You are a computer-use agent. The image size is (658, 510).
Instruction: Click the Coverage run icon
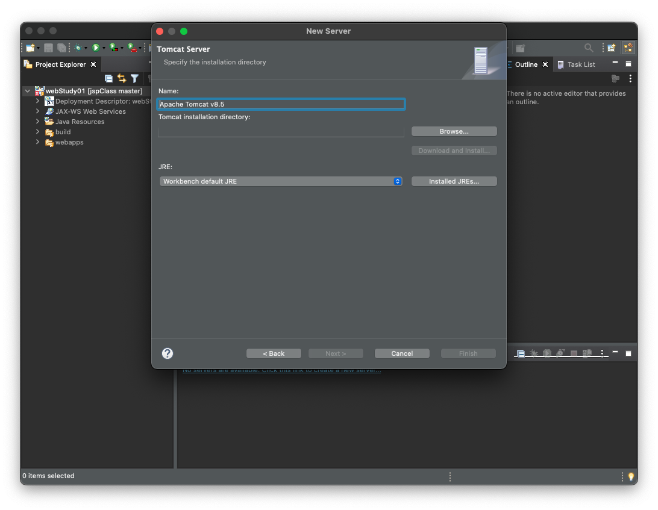[114, 48]
